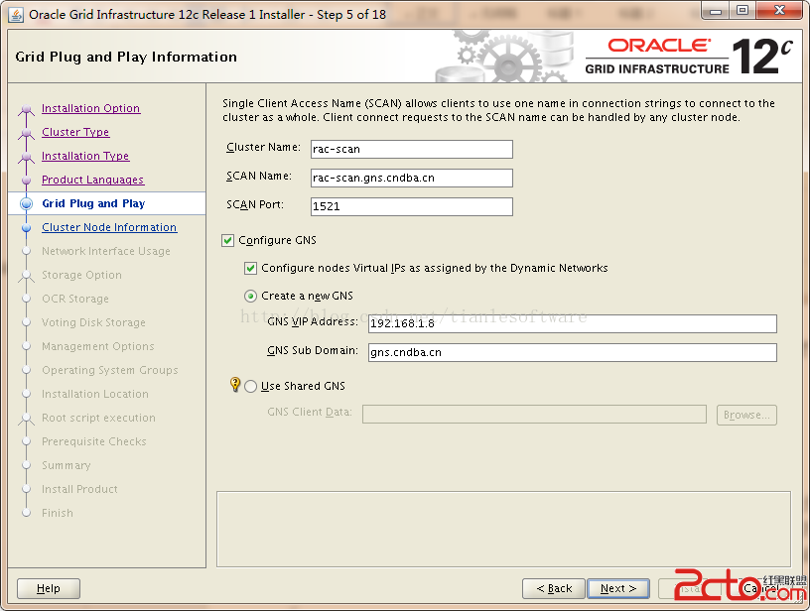Click the Product Languages step bullet
Screen dimensions: 810x611
[27, 181]
